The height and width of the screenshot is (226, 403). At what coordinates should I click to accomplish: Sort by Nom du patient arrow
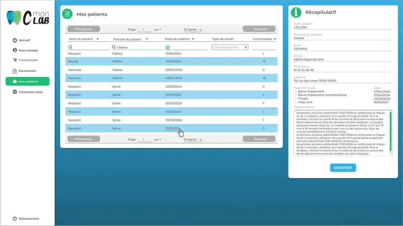point(98,39)
